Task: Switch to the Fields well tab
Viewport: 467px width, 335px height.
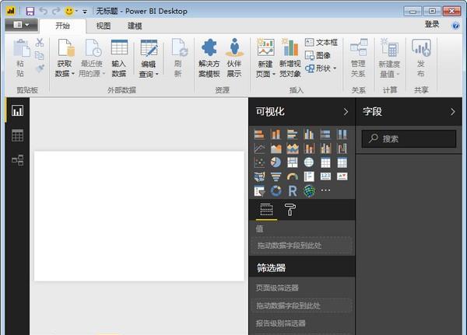Action: [266, 210]
